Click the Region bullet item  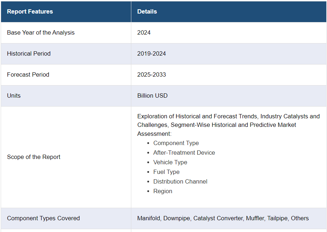163,191
